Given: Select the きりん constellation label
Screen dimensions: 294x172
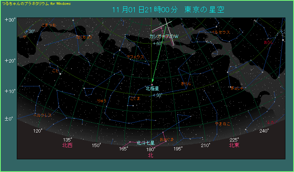Looking at the screenshot, I should (x=186, y=83).
